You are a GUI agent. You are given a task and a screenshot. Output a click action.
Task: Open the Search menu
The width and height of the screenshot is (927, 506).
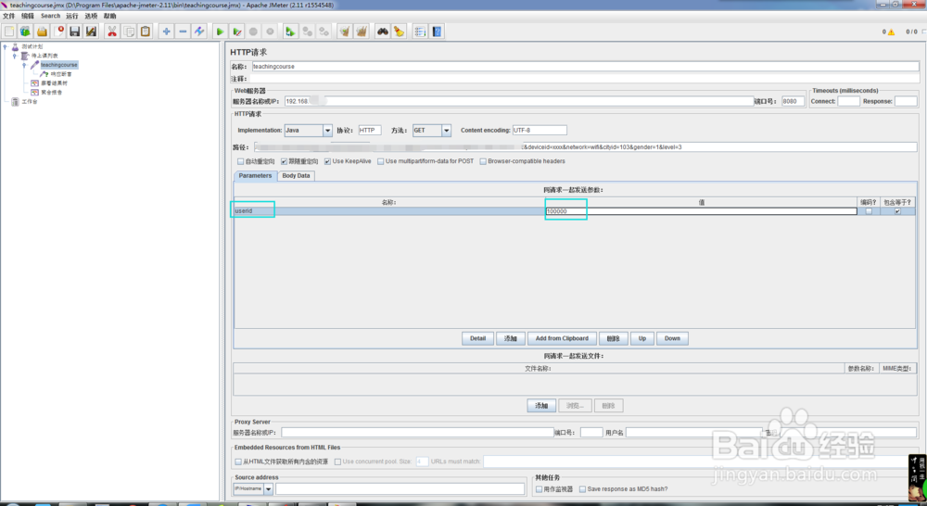pyautogui.click(x=50, y=16)
